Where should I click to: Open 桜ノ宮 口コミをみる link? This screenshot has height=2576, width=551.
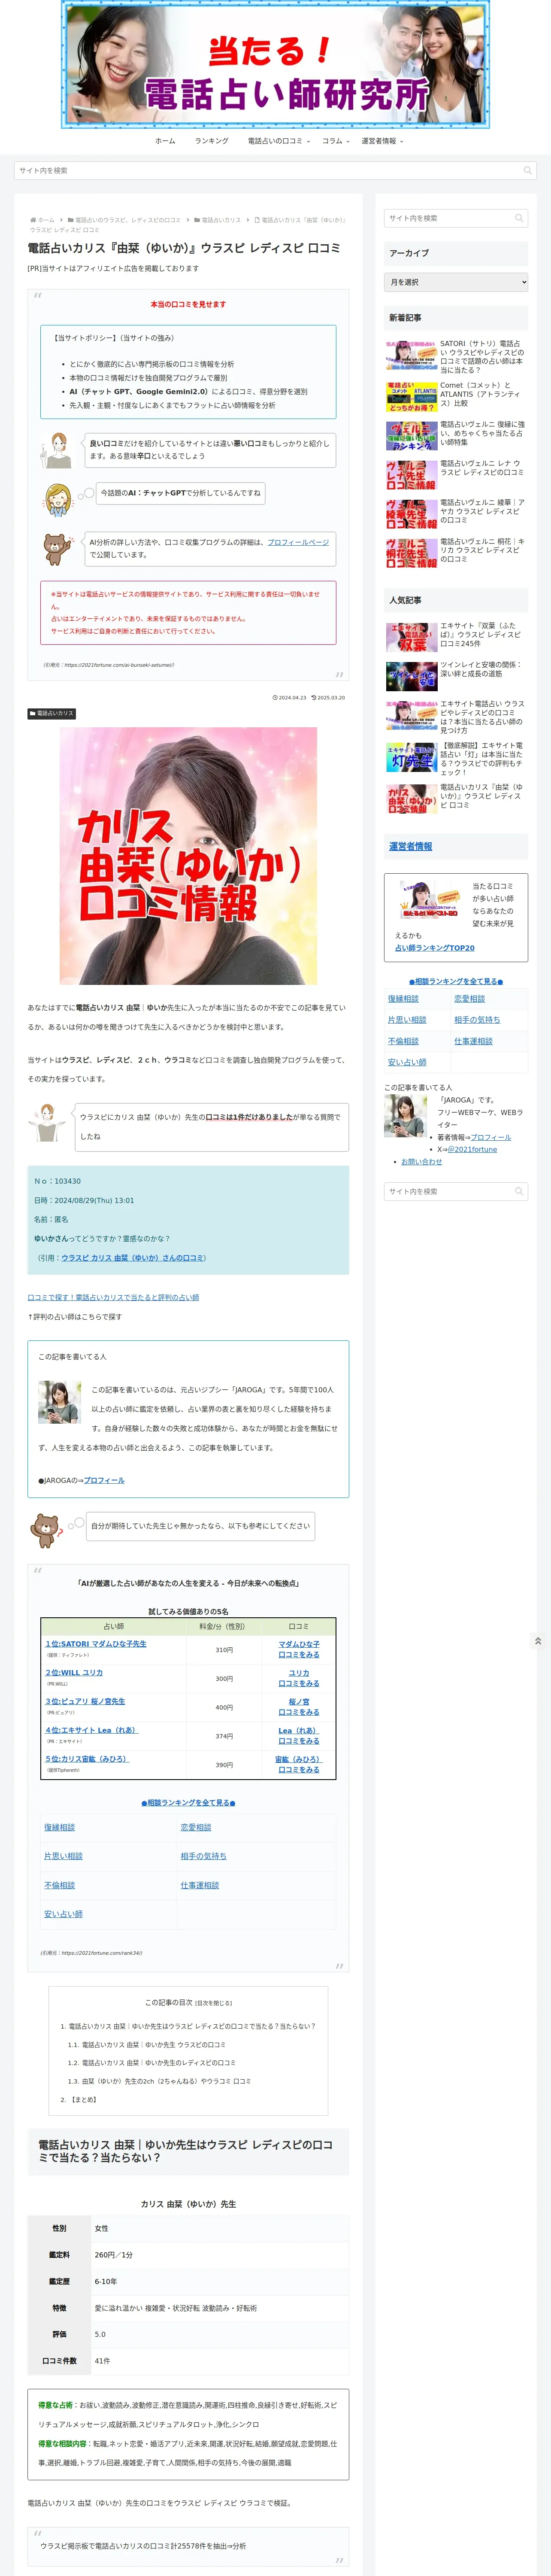299,1707
